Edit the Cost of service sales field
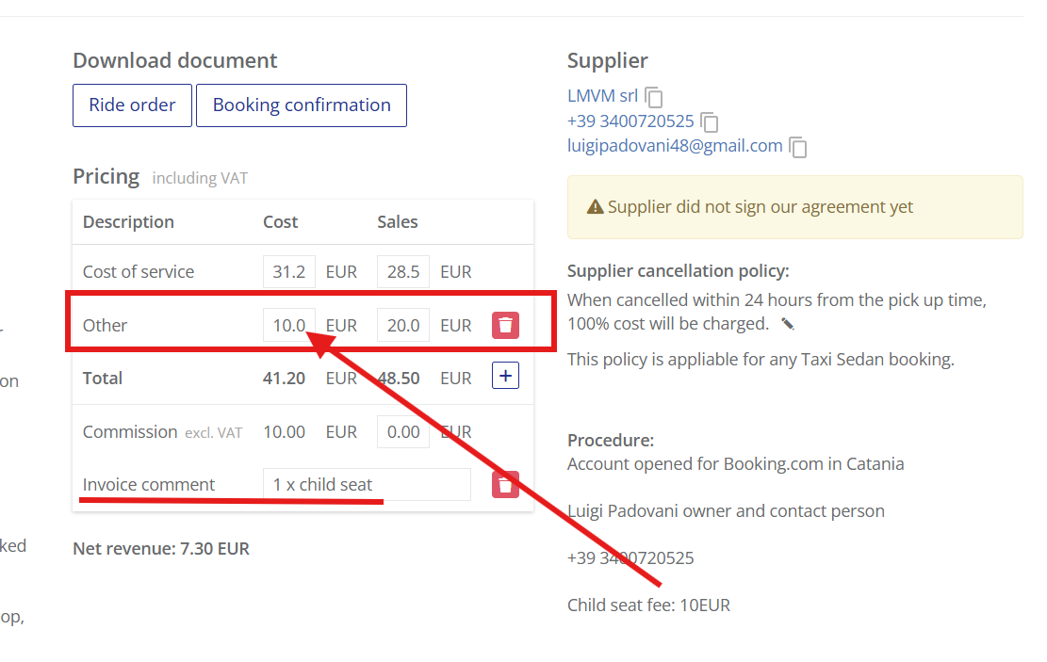 pyautogui.click(x=403, y=271)
